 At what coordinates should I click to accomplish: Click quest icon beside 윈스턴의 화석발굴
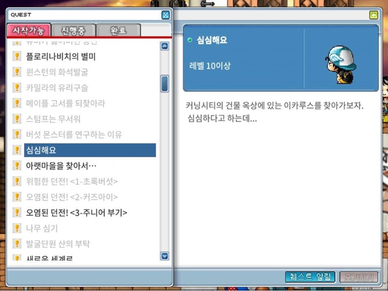17,72
